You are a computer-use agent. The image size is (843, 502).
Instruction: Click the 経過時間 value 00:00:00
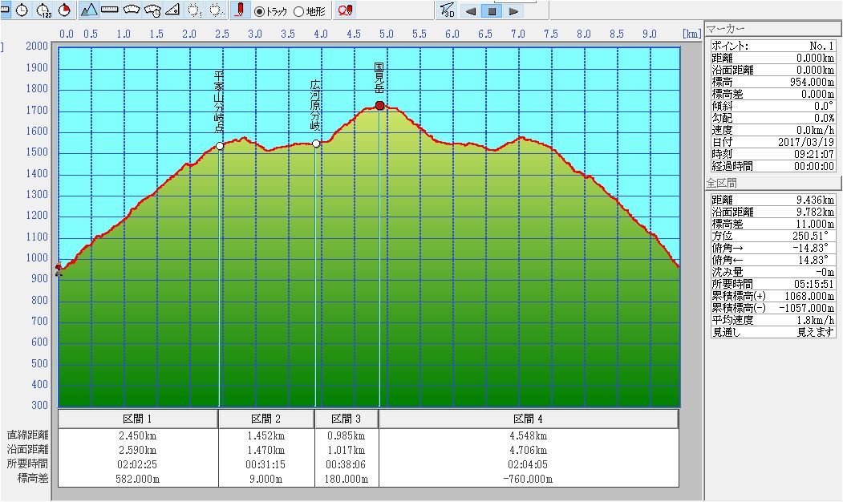[x=814, y=167]
